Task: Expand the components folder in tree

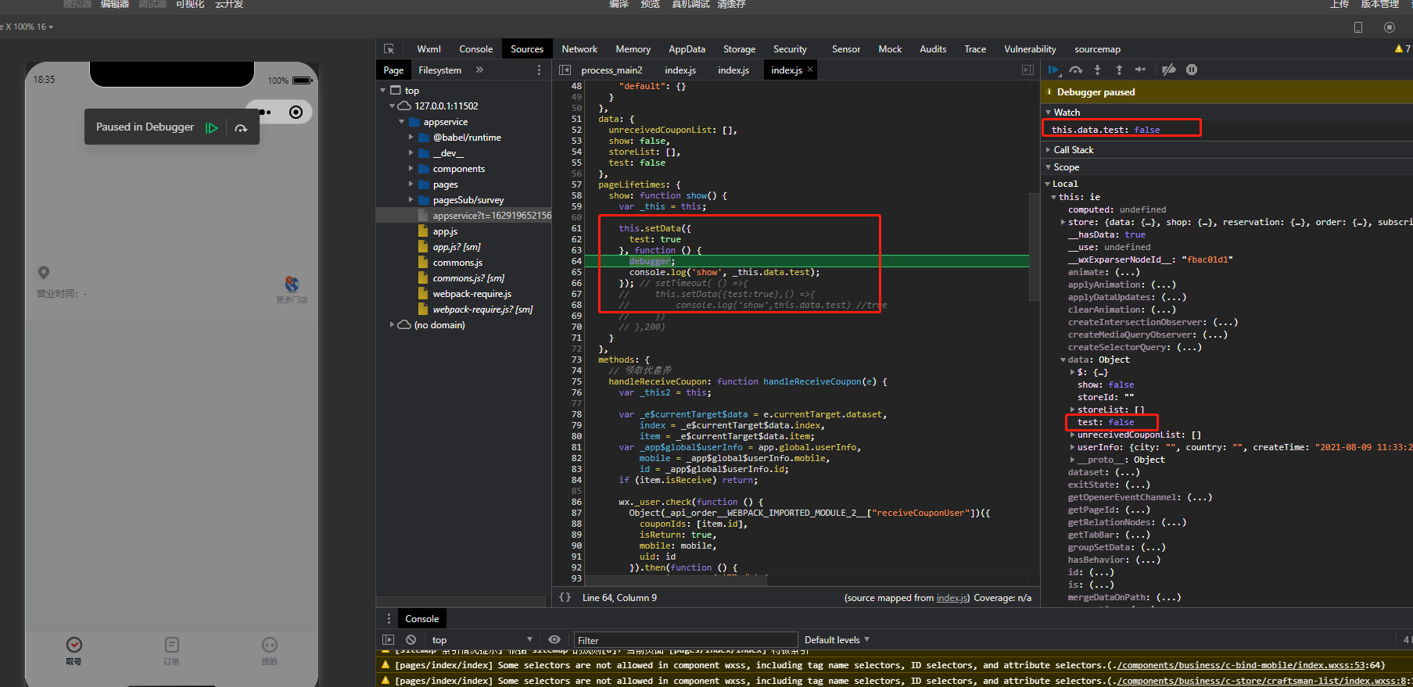Action: tap(411, 169)
